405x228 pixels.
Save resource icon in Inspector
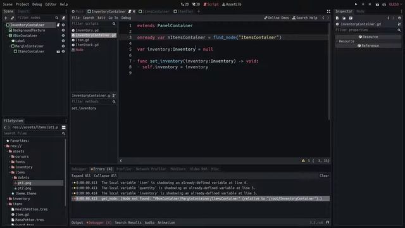point(351,18)
